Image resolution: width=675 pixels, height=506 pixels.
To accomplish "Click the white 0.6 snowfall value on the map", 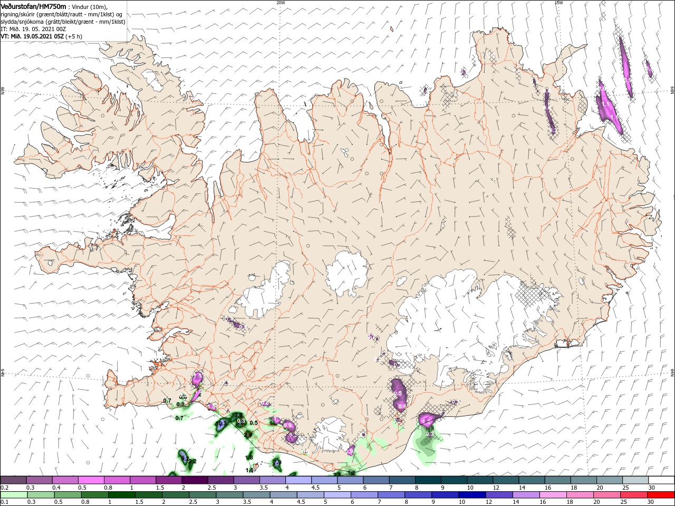I will point(401,406).
